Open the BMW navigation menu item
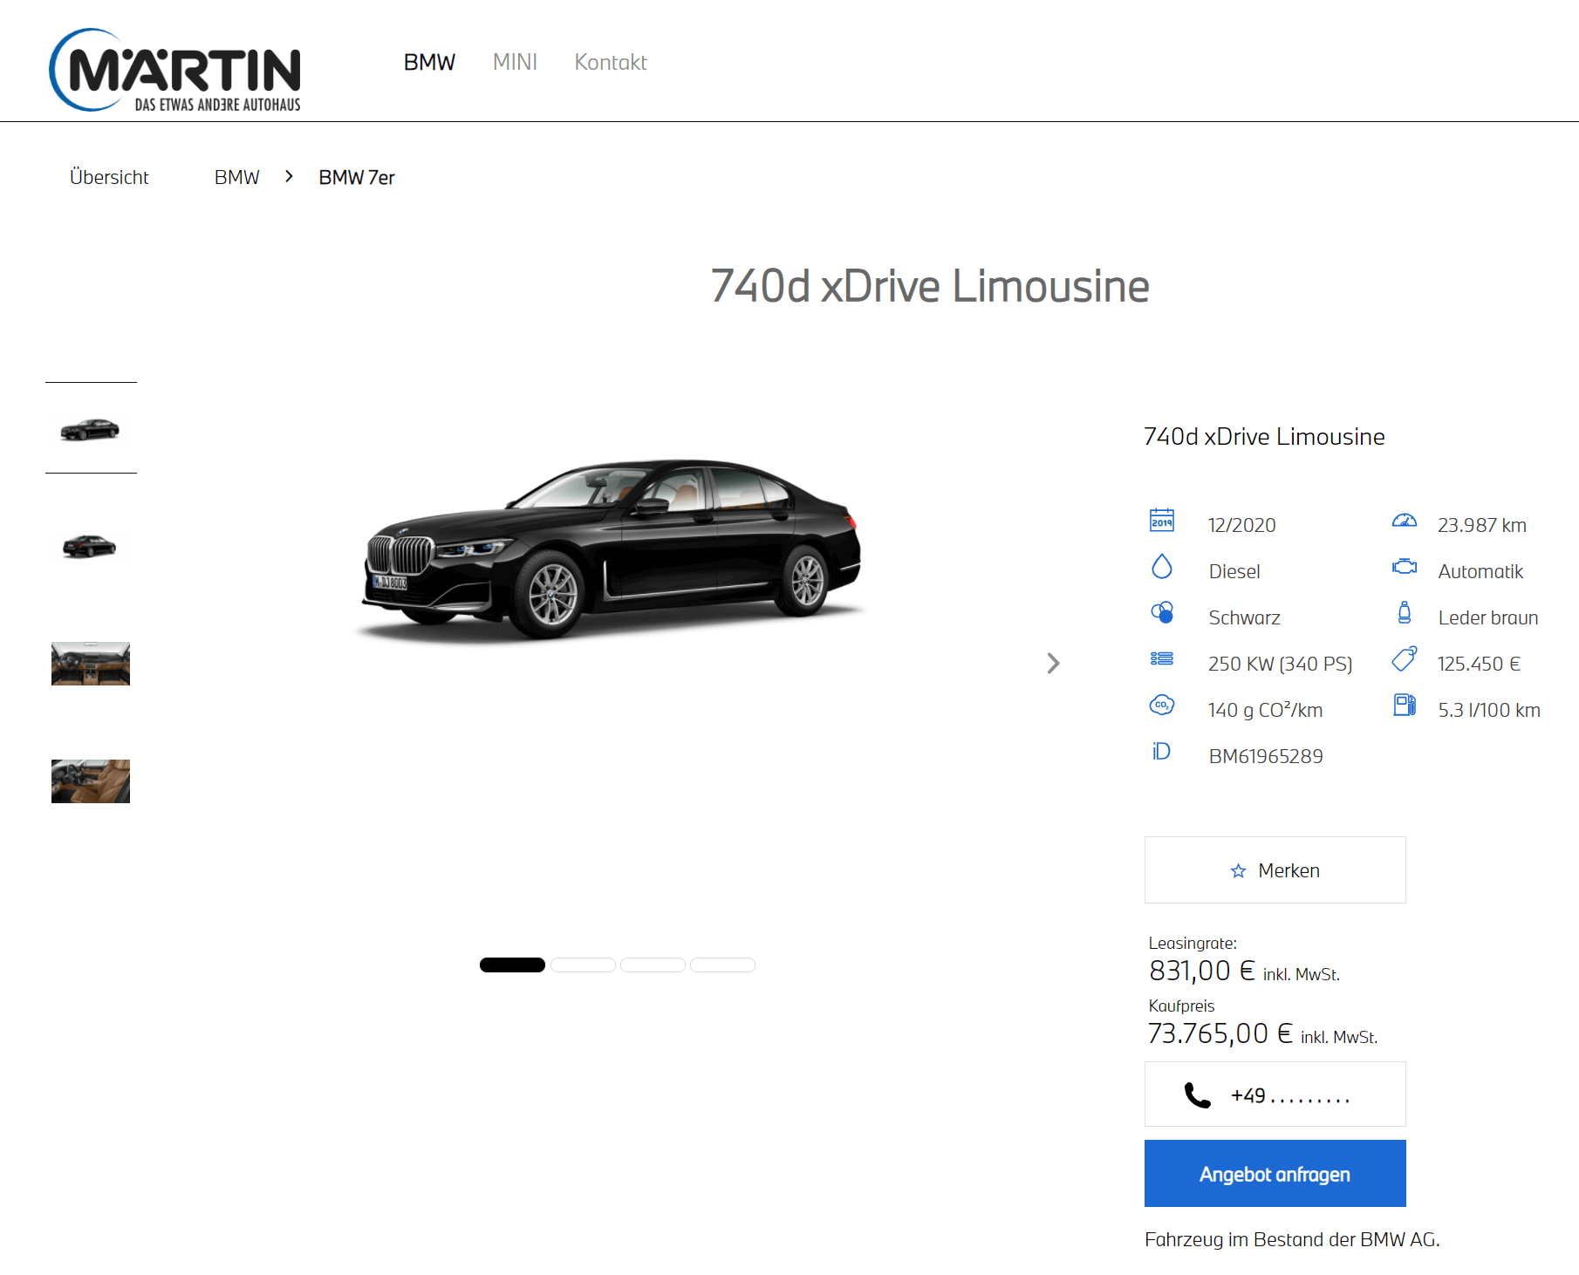 pyautogui.click(x=429, y=62)
